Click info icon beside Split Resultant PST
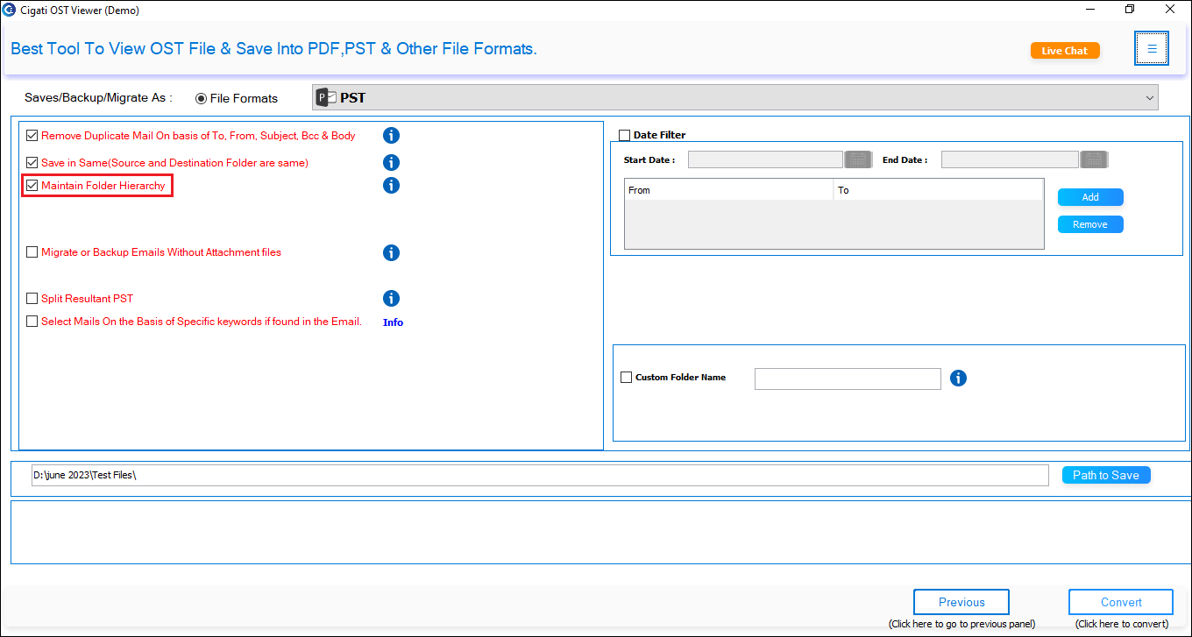Image resolution: width=1192 pixels, height=637 pixels. point(392,299)
